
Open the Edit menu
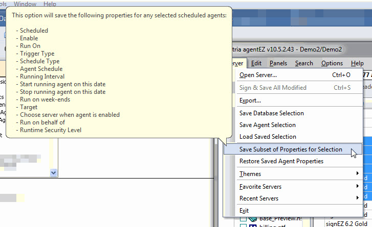(256, 63)
